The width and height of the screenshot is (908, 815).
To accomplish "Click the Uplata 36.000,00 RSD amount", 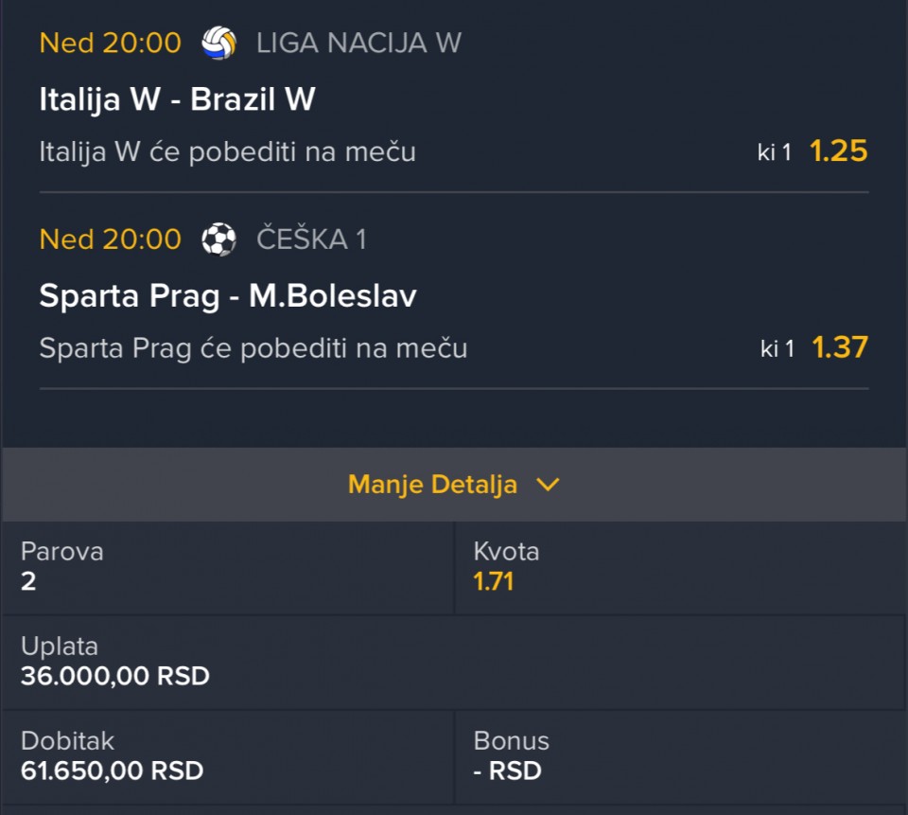I will click(x=115, y=676).
